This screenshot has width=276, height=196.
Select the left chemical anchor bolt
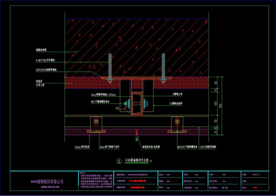[x=110, y=68]
